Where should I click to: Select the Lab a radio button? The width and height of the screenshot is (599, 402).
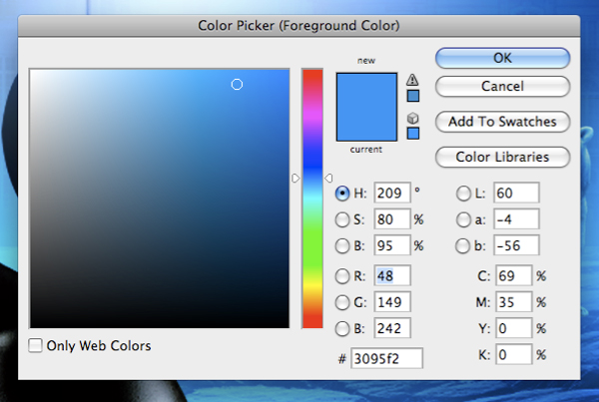click(x=463, y=219)
